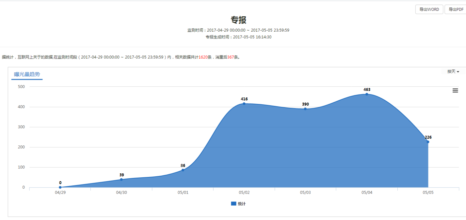Click the 200 y-axis label

[x=22, y=147]
